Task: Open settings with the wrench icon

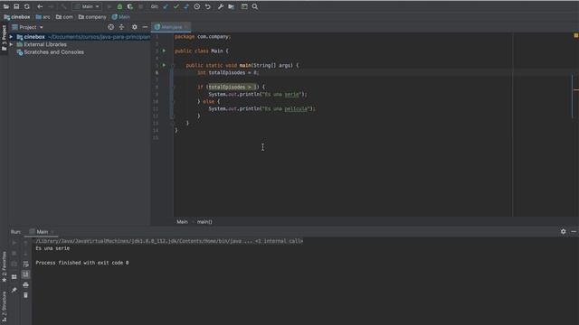Action: point(221,6)
